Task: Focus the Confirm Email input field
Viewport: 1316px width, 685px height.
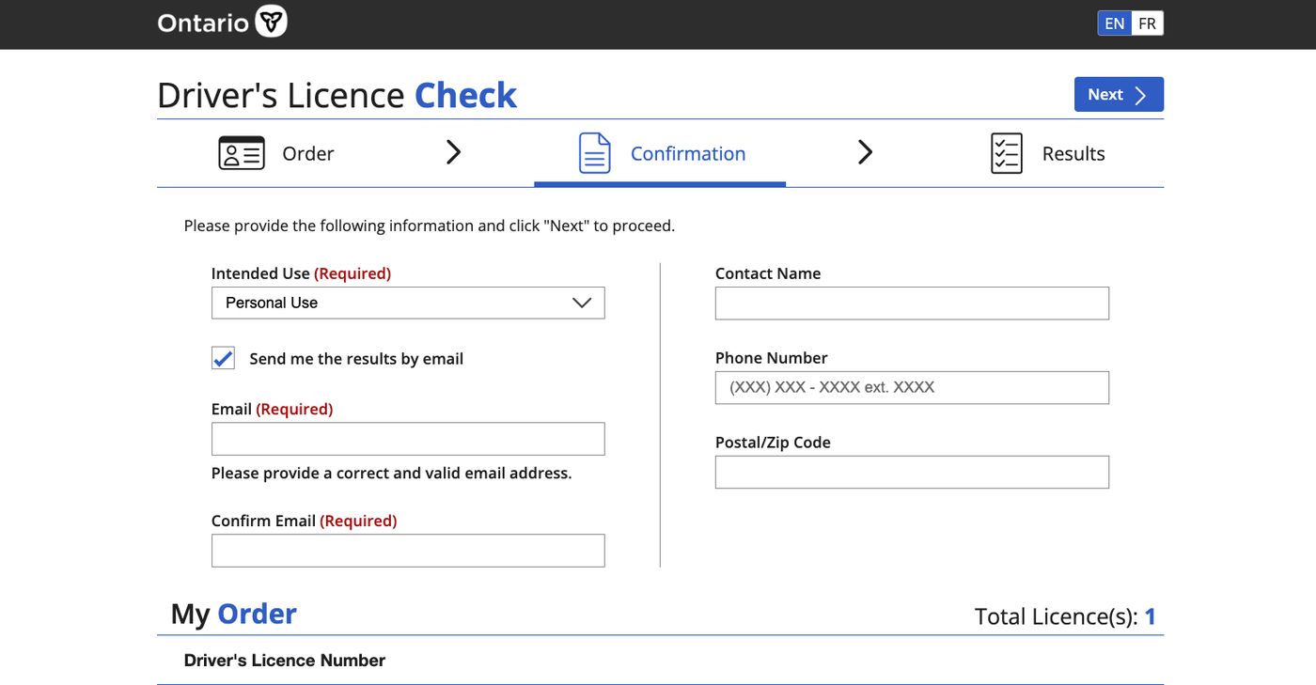Action: (x=408, y=551)
